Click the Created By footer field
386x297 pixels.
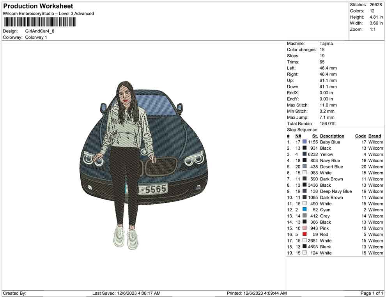coord(14,293)
